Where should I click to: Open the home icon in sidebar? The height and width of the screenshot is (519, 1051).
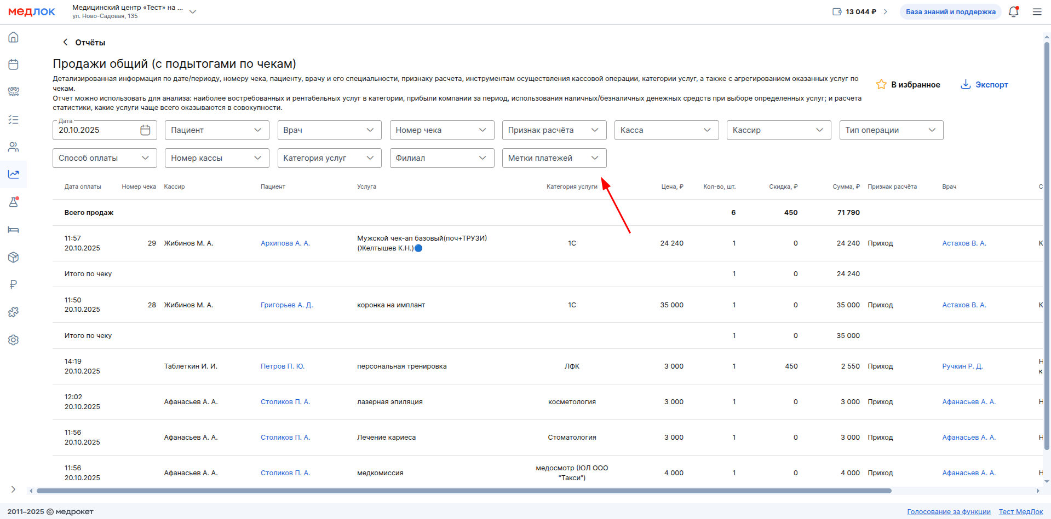click(14, 37)
